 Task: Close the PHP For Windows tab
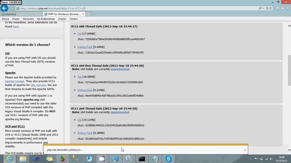tap(83, 14)
